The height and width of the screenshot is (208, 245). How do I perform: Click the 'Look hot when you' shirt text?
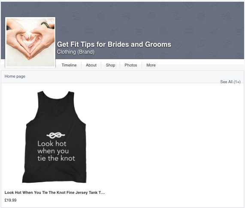point(53,148)
